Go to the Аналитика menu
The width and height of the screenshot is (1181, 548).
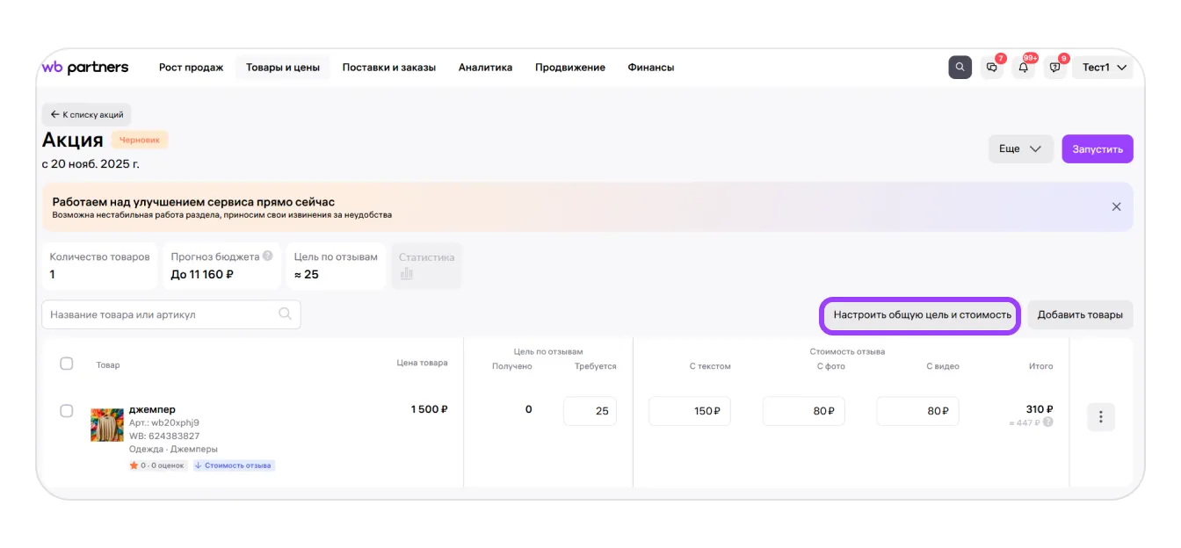coord(485,68)
